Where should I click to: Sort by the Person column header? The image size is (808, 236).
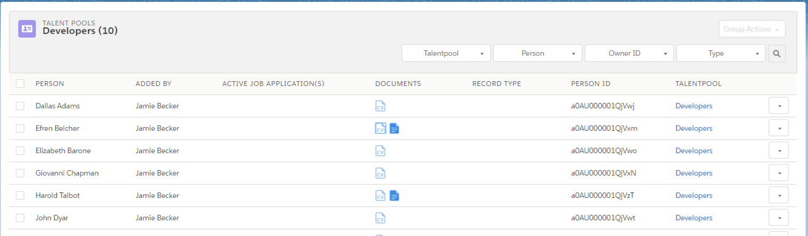(x=50, y=84)
